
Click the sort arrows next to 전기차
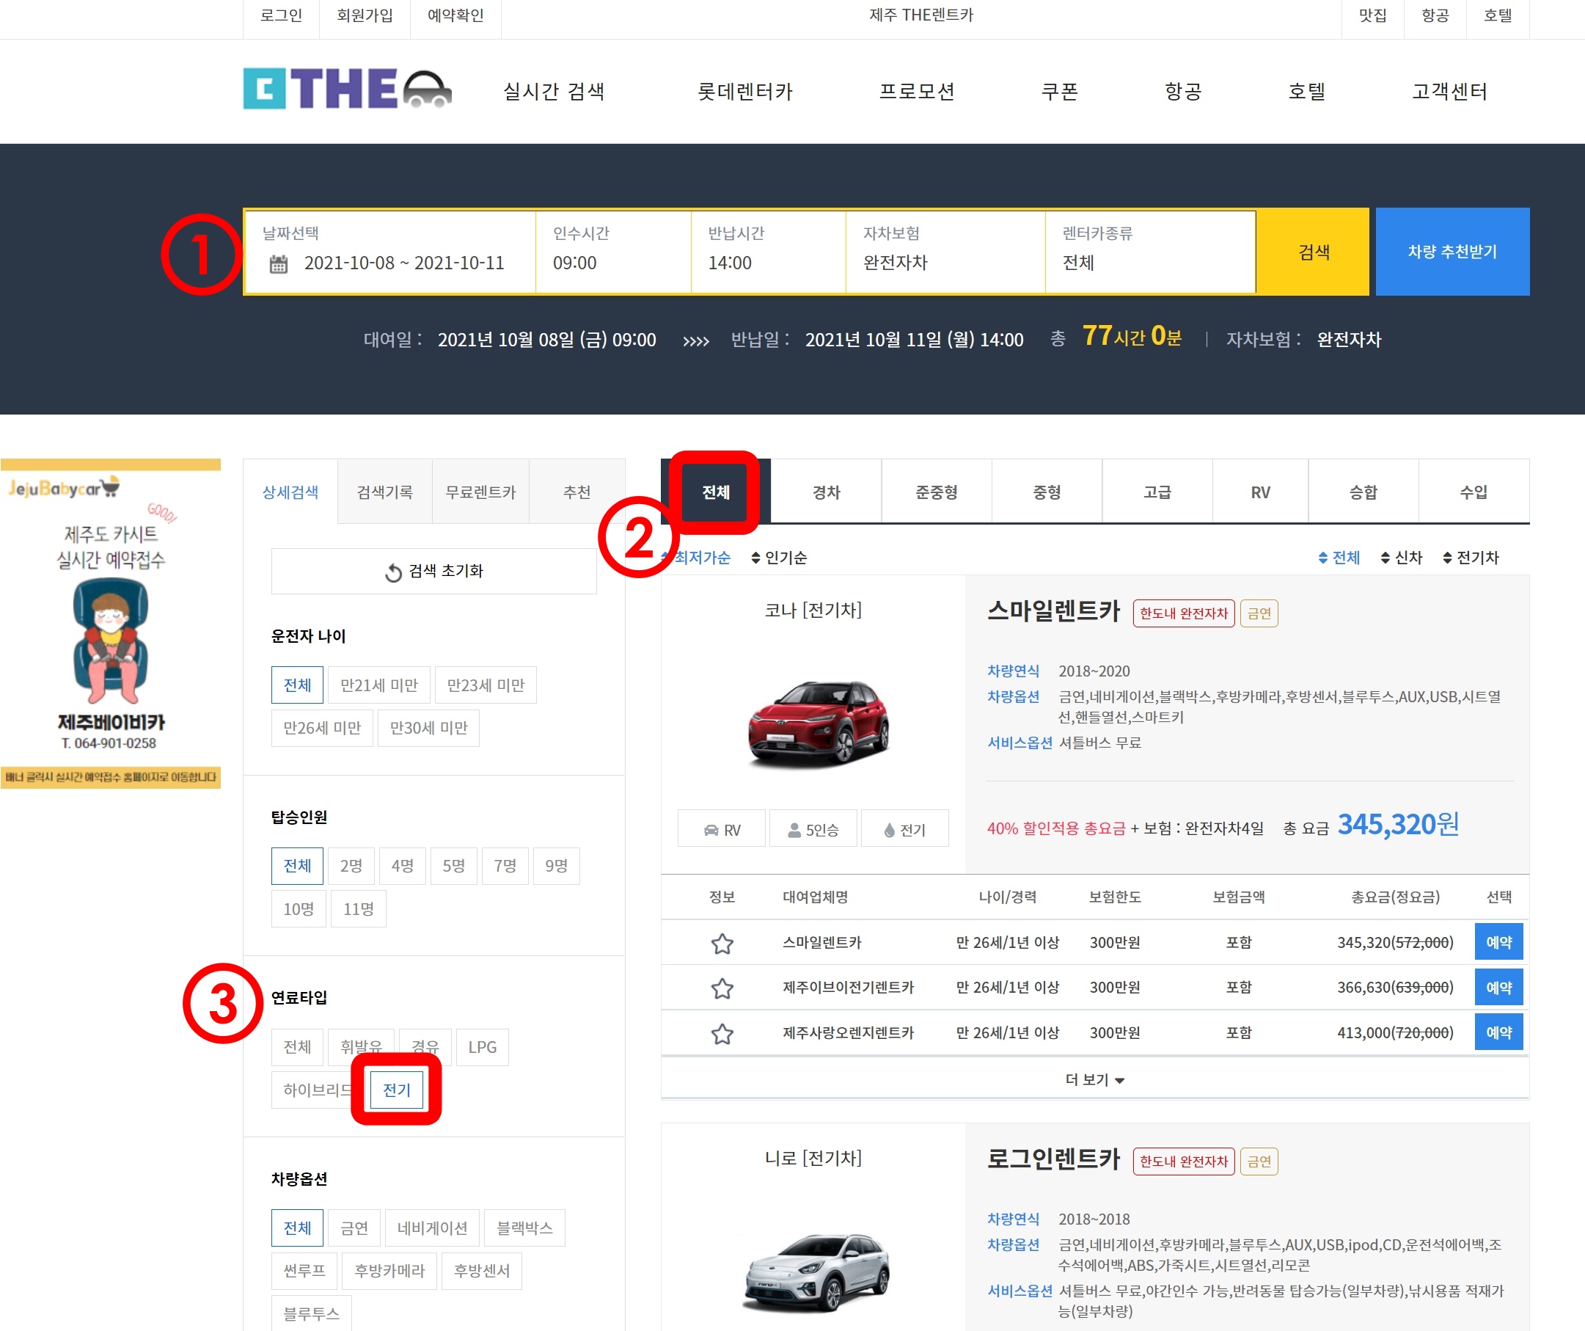tap(1447, 558)
